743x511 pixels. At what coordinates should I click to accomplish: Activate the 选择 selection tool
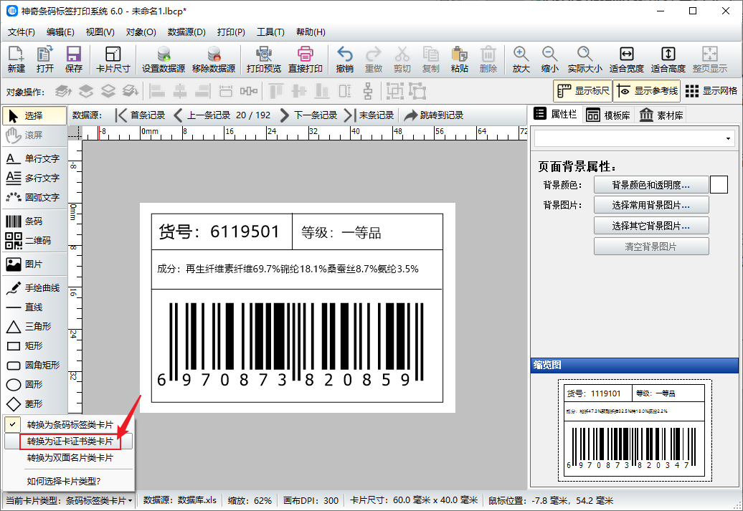(x=34, y=115)
